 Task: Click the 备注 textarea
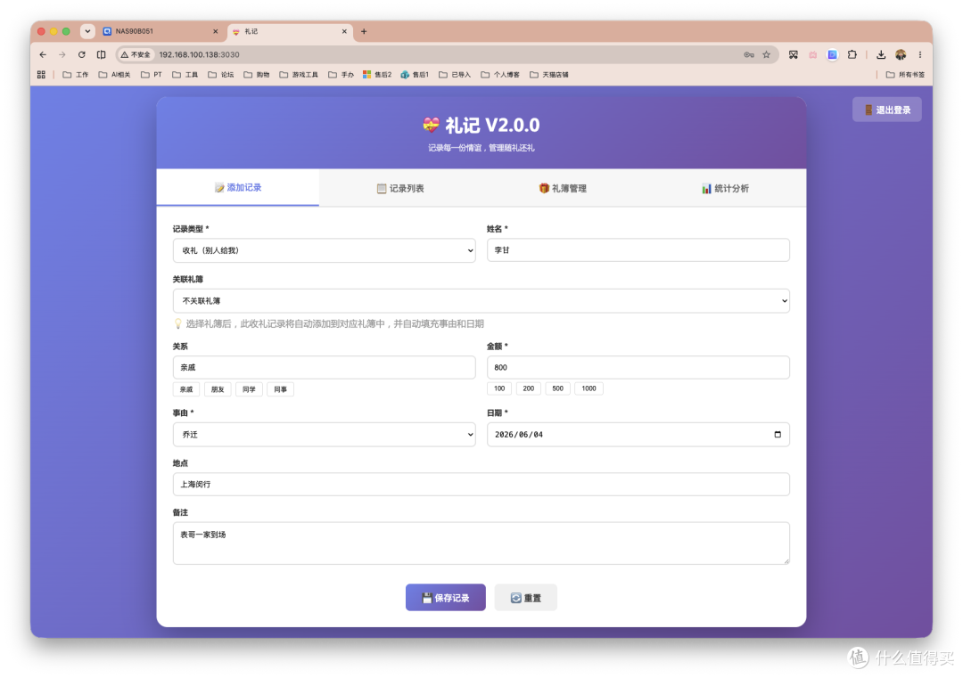(x=481, y=543)
